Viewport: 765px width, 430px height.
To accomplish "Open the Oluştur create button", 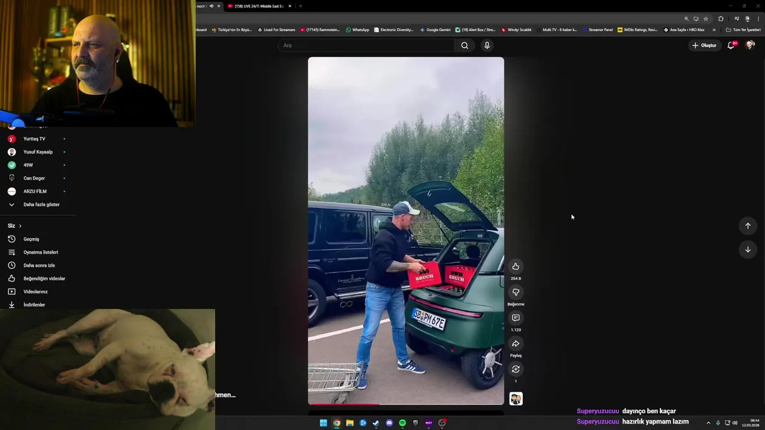I will [704, 45].
